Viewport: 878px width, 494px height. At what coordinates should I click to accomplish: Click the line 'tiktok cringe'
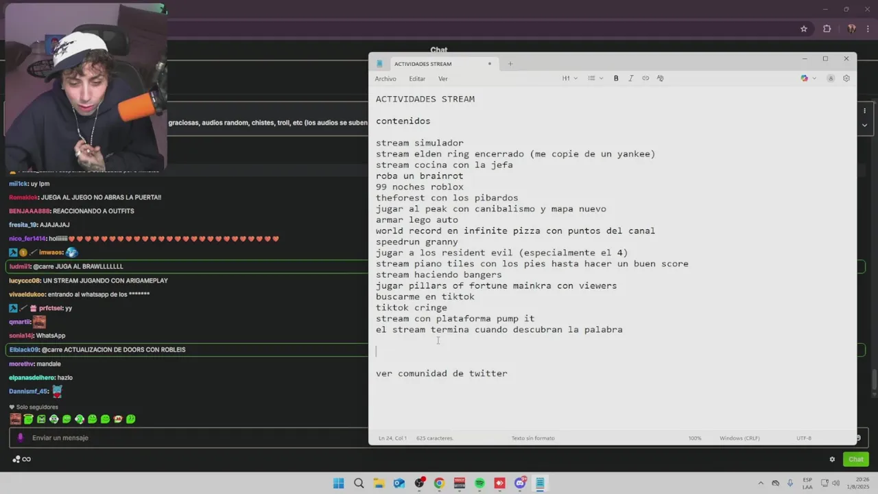coord(412,307)
